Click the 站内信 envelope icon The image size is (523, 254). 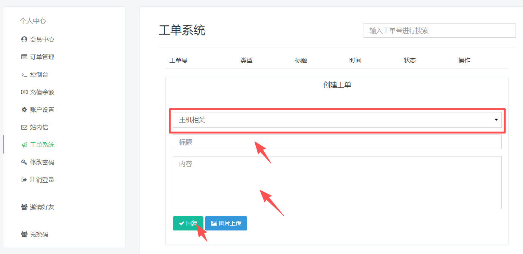[24, 127]
